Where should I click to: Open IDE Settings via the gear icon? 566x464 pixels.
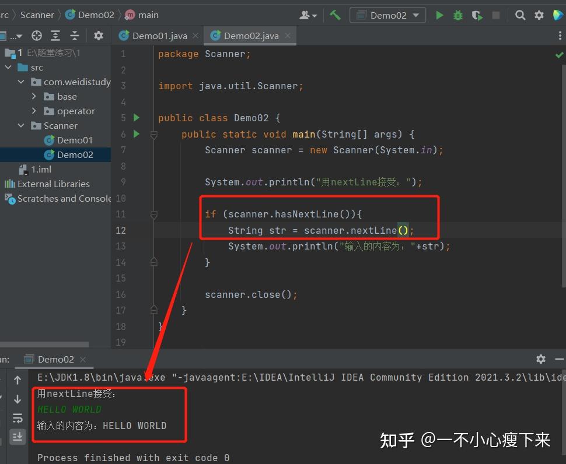pos(539,15)
